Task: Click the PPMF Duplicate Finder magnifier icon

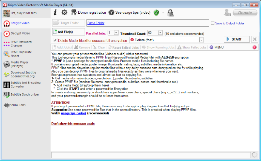Action: point(7,54)
